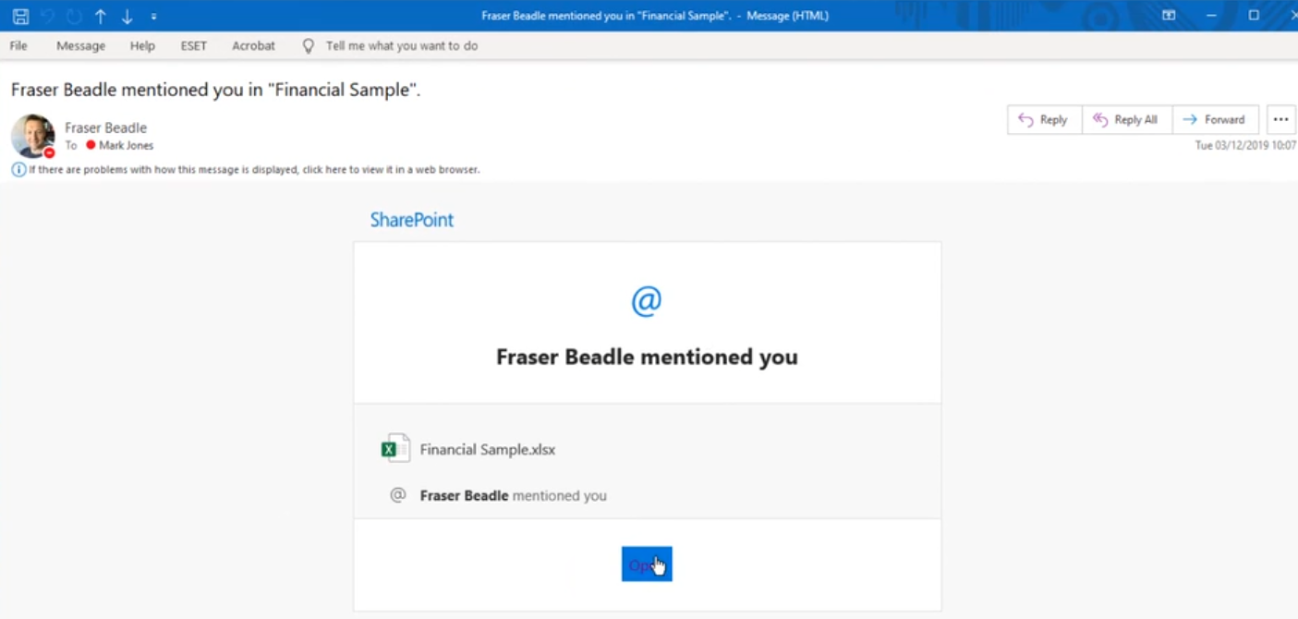Click the Save icon in quick access toolbar

point(20,16)
